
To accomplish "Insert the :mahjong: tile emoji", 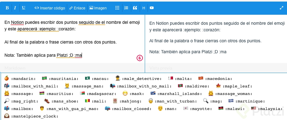I will coord(127,101).
